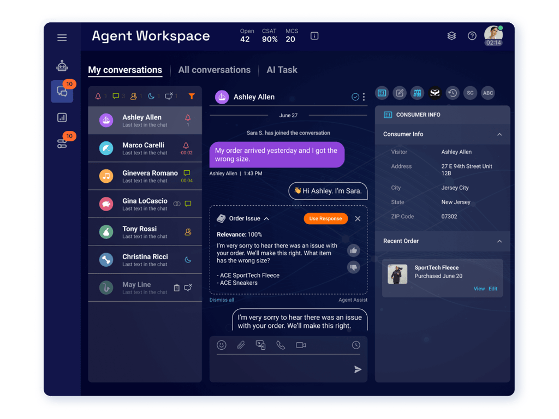Attach a file with the paperclip icon
Viewport: 559px width, 419px height.
point(241,345)
